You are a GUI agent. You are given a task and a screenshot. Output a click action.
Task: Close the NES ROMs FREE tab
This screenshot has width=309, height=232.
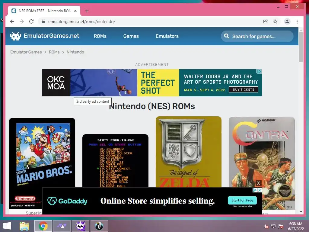click(75, 11)
